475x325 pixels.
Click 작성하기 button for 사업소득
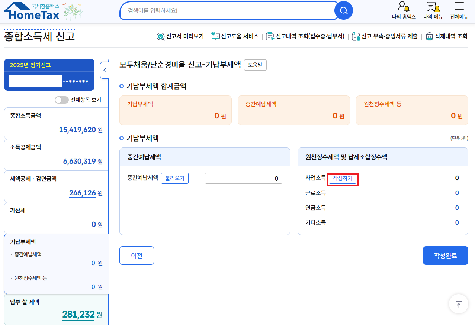pos(343,178)
